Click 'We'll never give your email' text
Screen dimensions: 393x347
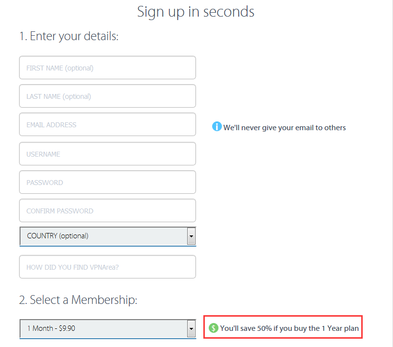[x=284, y=128]
